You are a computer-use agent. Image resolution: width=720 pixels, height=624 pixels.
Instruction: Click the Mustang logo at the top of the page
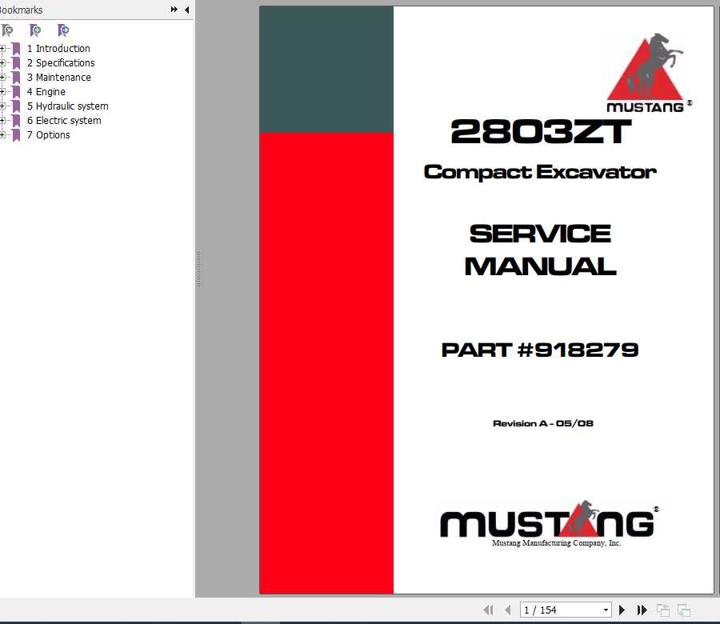[x=648, y=73]
